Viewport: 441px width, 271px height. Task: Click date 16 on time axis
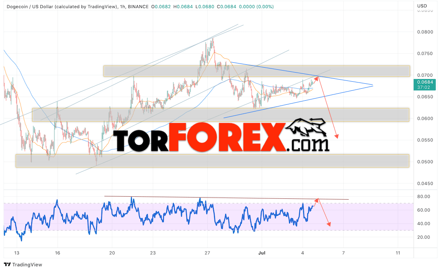click(x=57, y=253)
